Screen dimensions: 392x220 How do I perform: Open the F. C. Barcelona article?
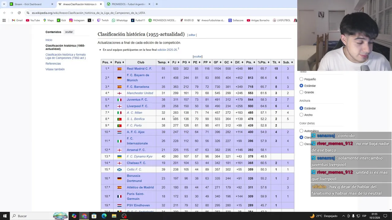tap(138, 87)
